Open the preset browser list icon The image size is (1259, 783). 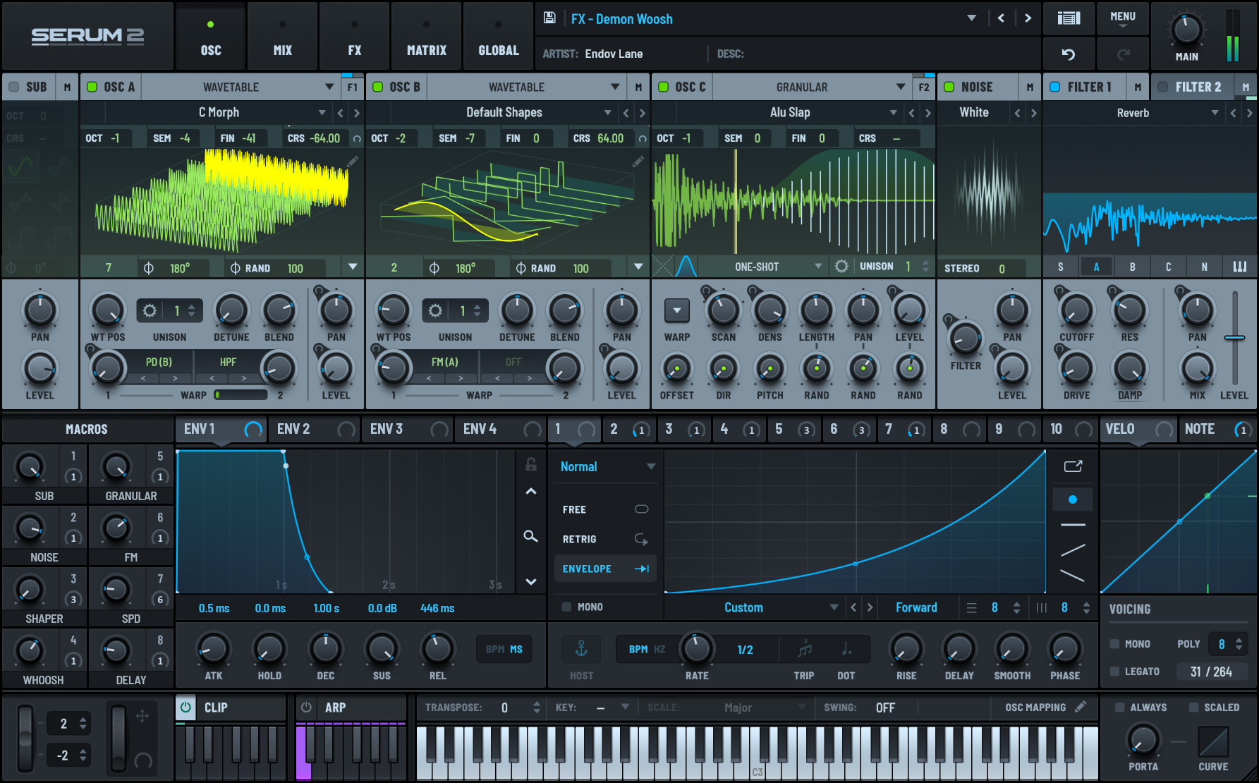[1068, 18]
